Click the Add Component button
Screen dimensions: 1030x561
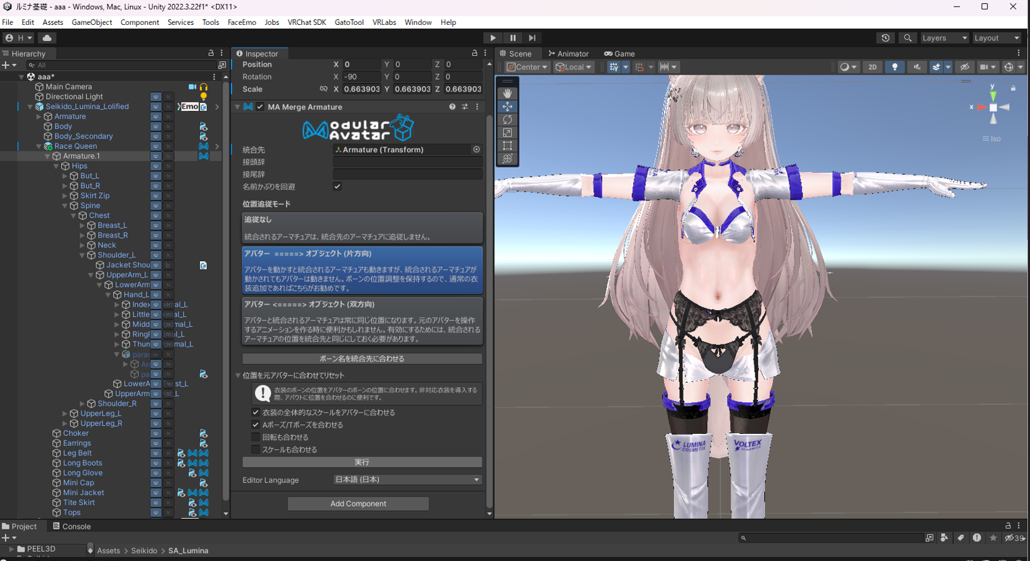(358, 504)
